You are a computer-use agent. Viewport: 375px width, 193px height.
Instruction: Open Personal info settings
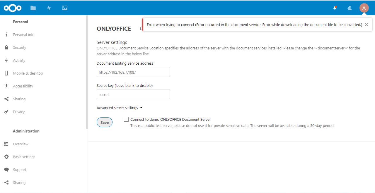(x=24, y=35)
